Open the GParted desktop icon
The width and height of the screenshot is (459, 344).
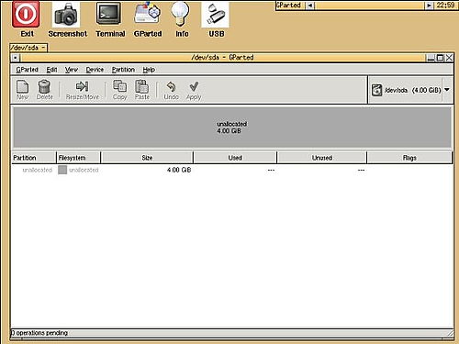pos(147,14)
